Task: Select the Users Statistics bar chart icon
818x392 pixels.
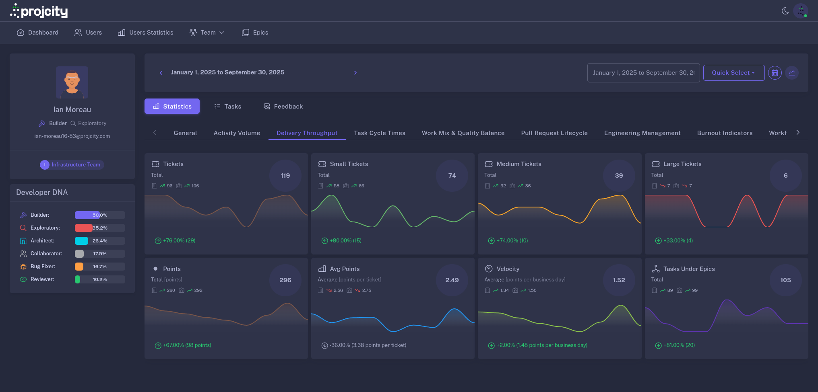Action: click(121, 33)
